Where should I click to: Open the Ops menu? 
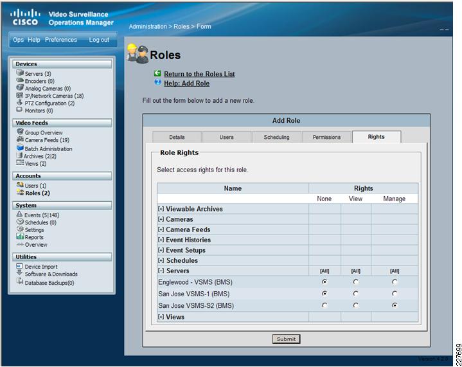click(x=18, y=40)
